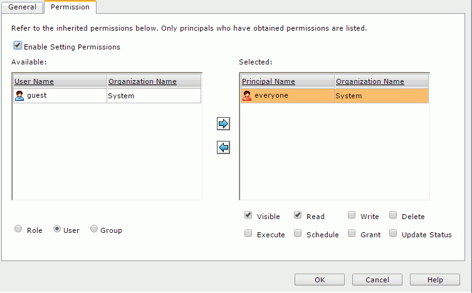Open the Permission tab
Viewport: 472px width, 293px height.
70,7
